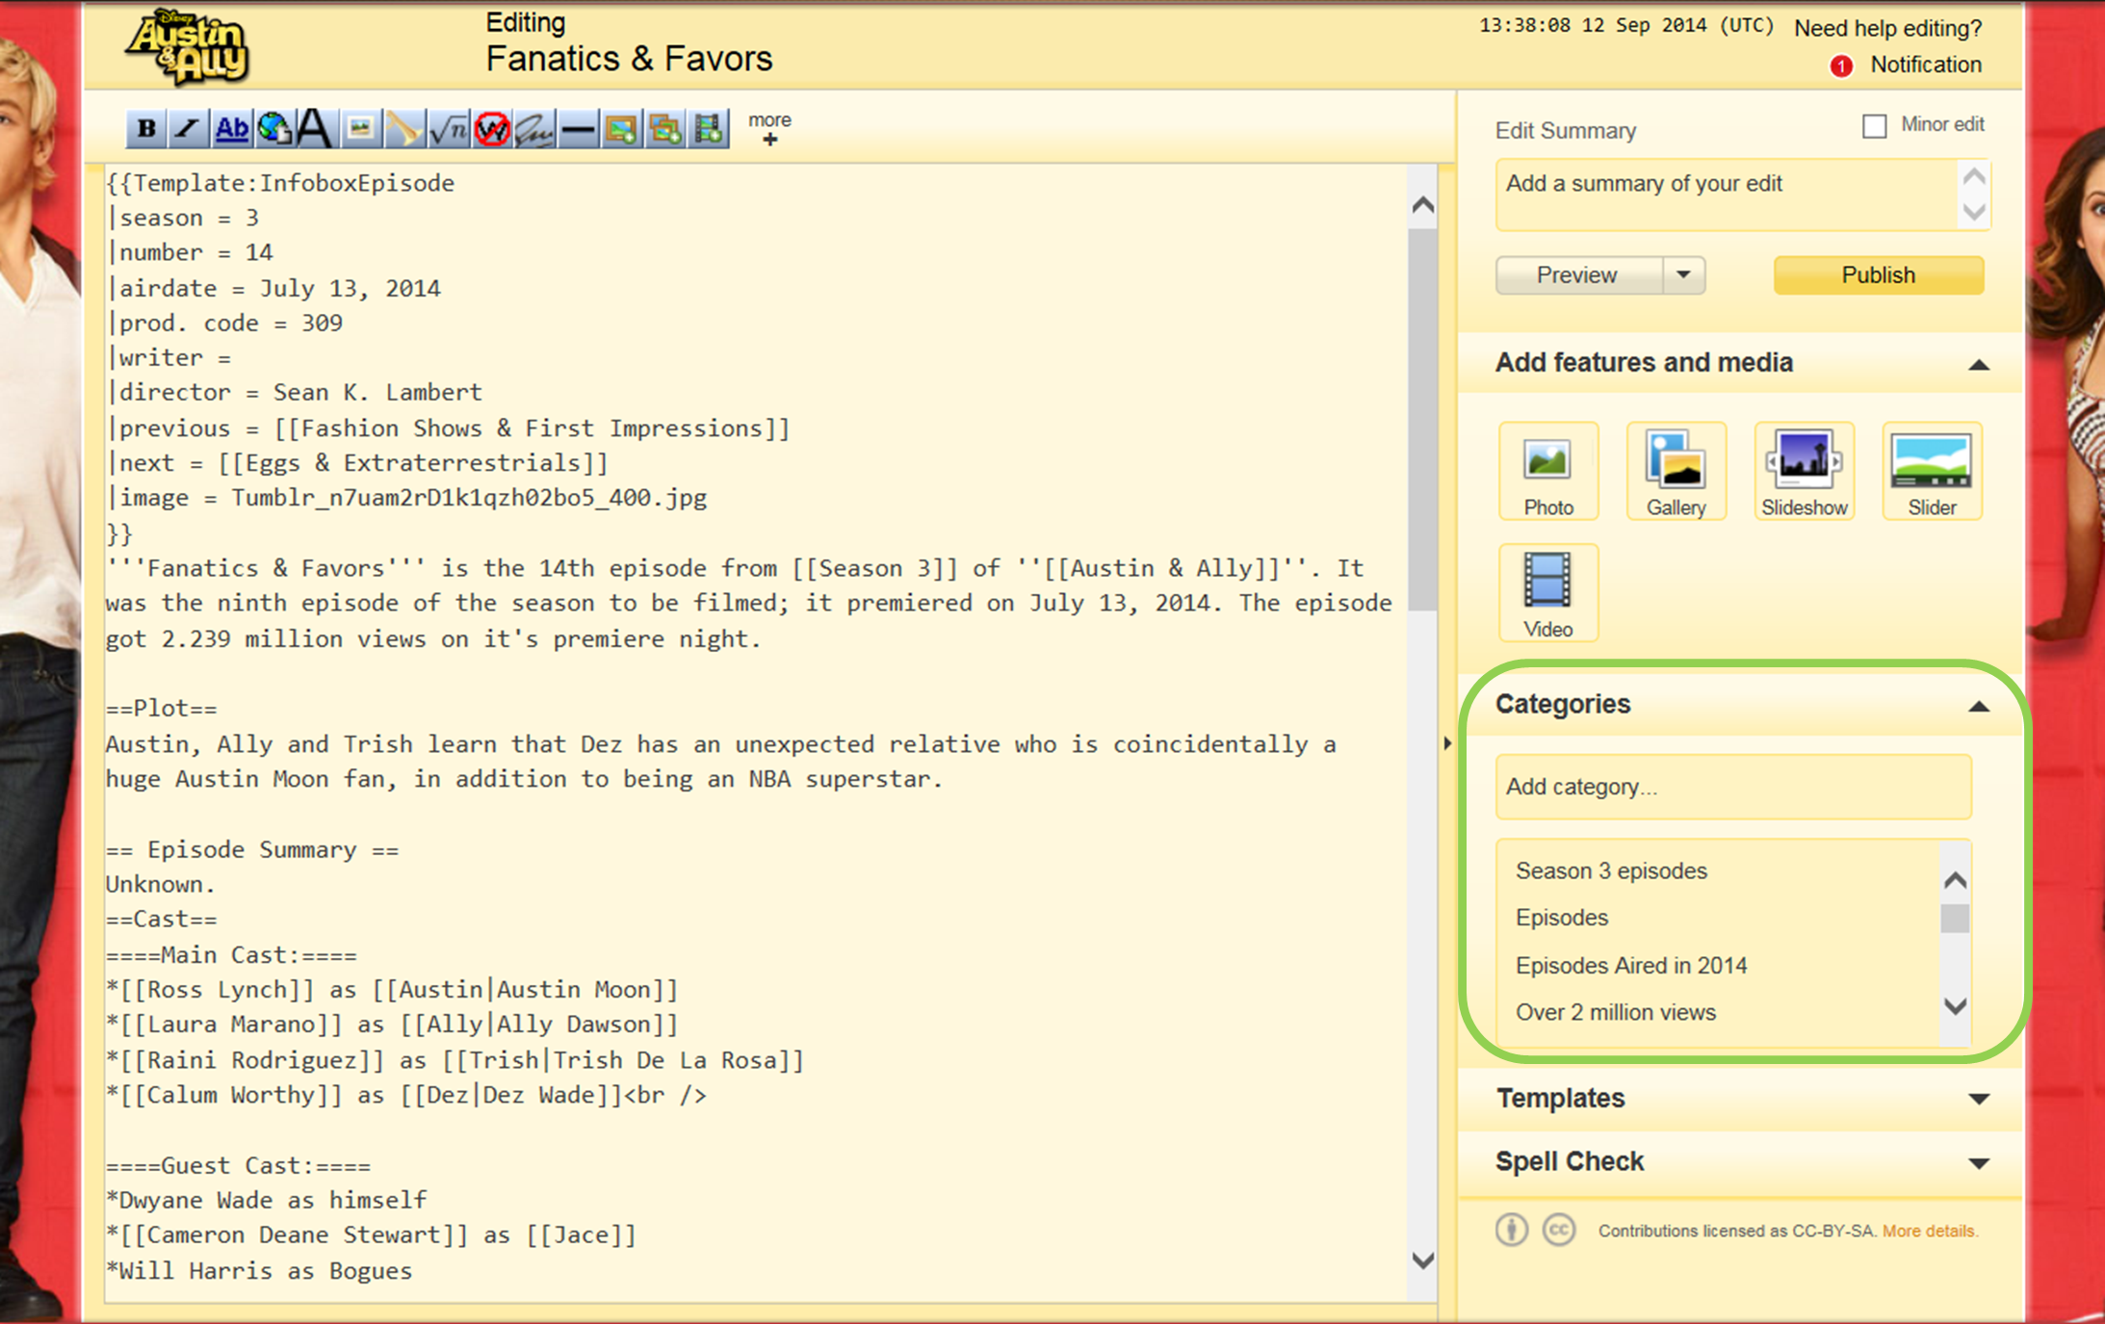Publish the edit
2105x1324 pixels.
1878,275
